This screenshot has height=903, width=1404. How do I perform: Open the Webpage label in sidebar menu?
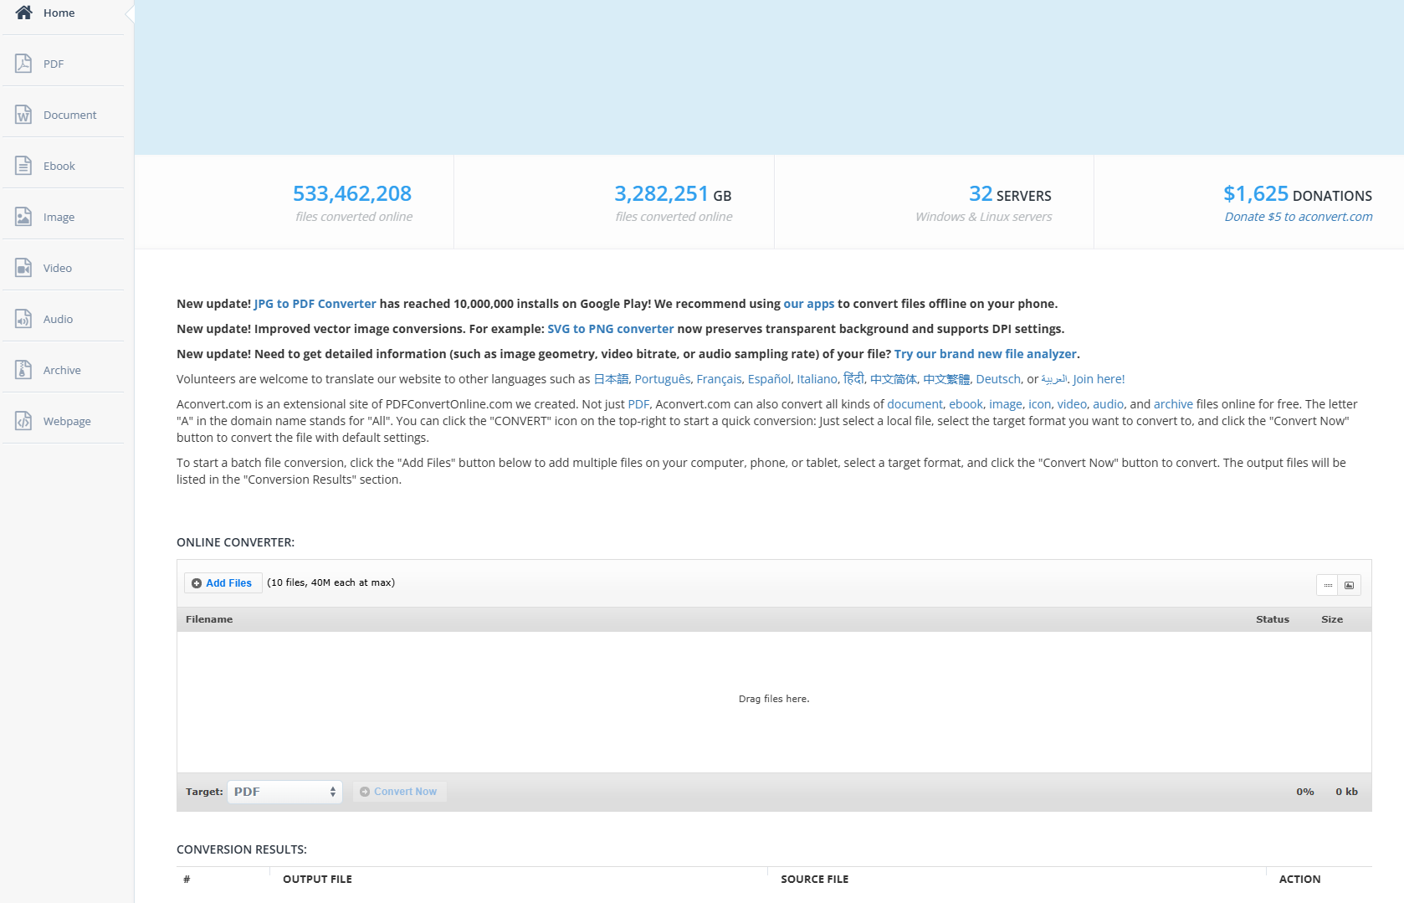click(x=67, y=421)
